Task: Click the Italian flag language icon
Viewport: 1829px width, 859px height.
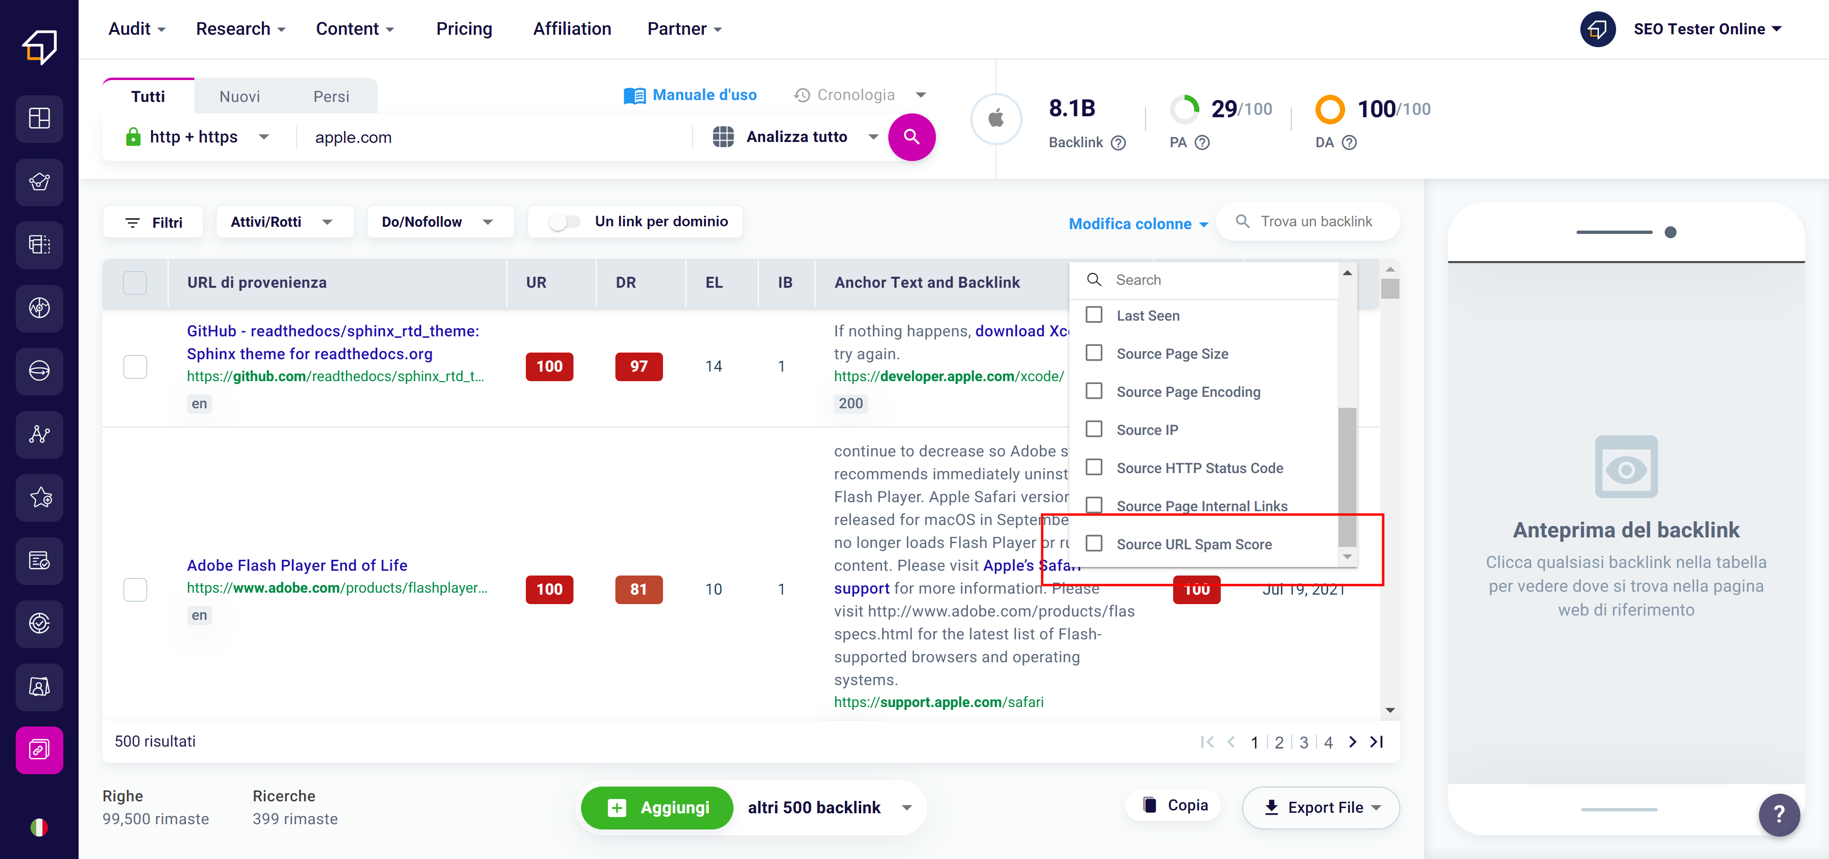Action: click(39, 827)
